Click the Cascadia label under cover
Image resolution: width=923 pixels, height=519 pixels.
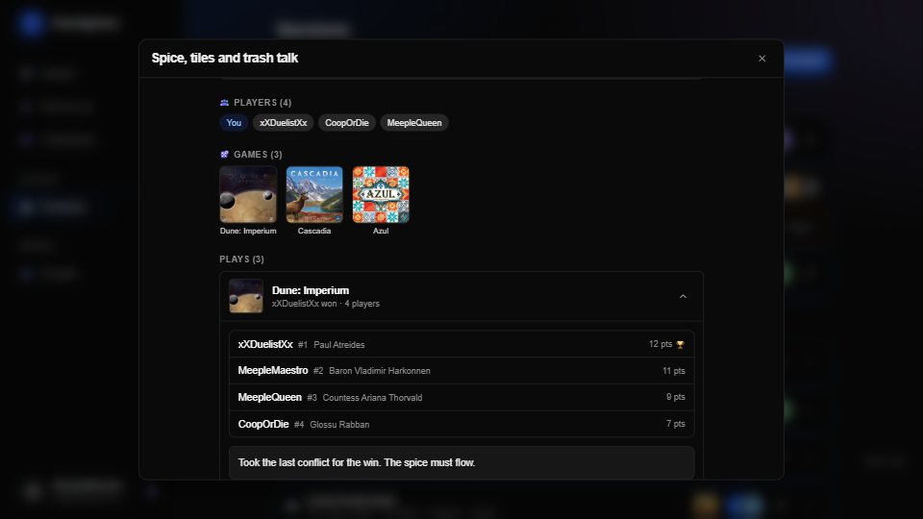314,231
